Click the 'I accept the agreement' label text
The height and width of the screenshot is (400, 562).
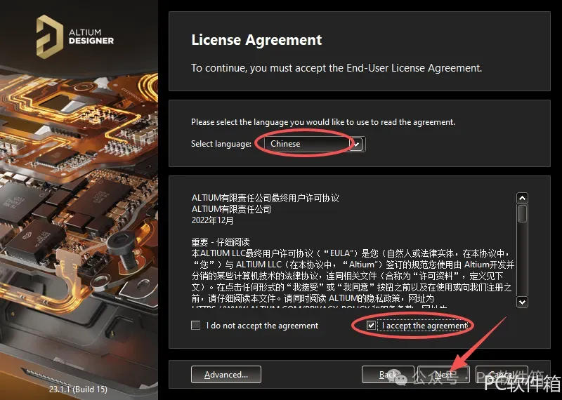pyautogui.click(x=425, y=326)
